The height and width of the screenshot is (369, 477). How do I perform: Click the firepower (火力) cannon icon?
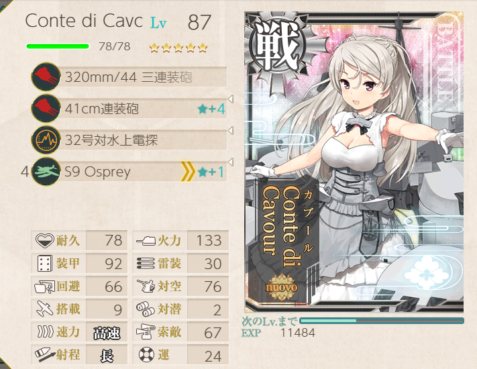(x=146, y=241)
